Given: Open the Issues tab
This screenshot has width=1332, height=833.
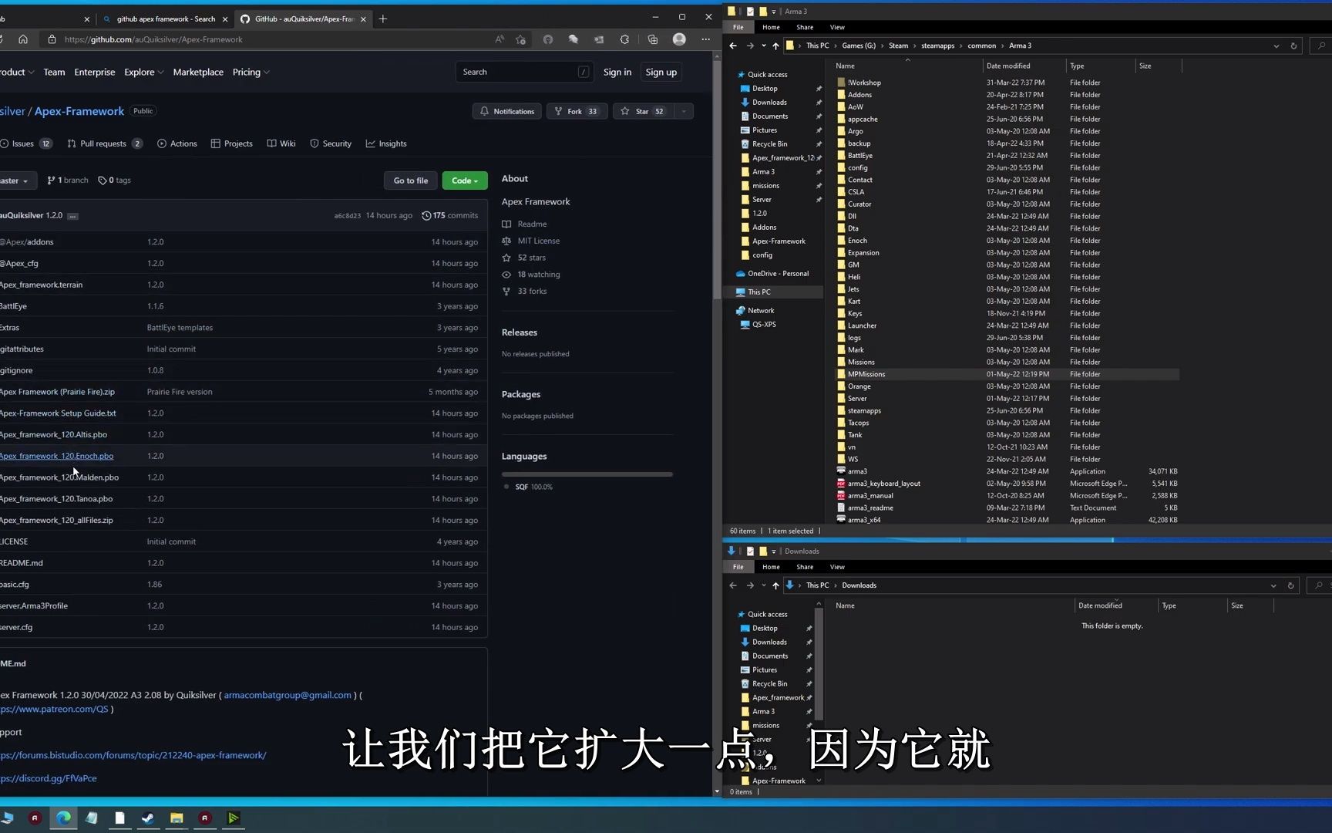Looking at the screenshot, I should pos(26,143).
